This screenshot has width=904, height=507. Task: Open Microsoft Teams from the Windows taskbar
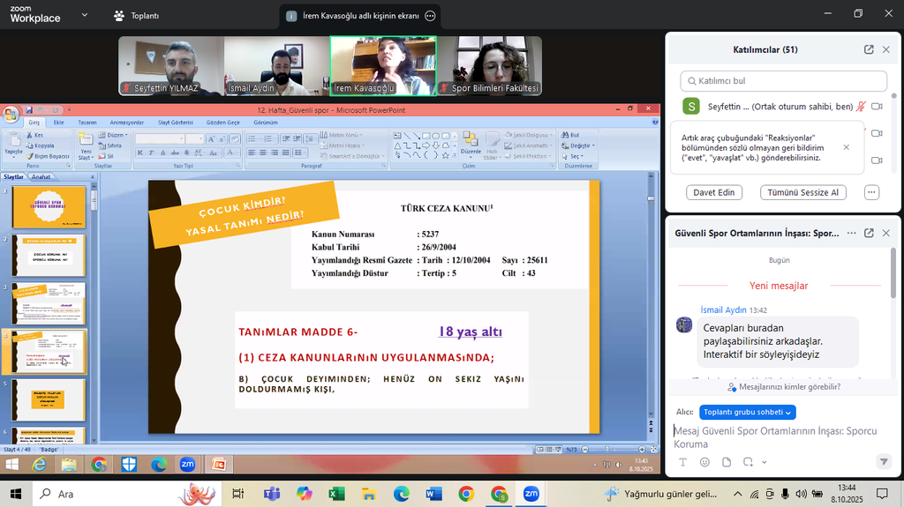(272, 494)
